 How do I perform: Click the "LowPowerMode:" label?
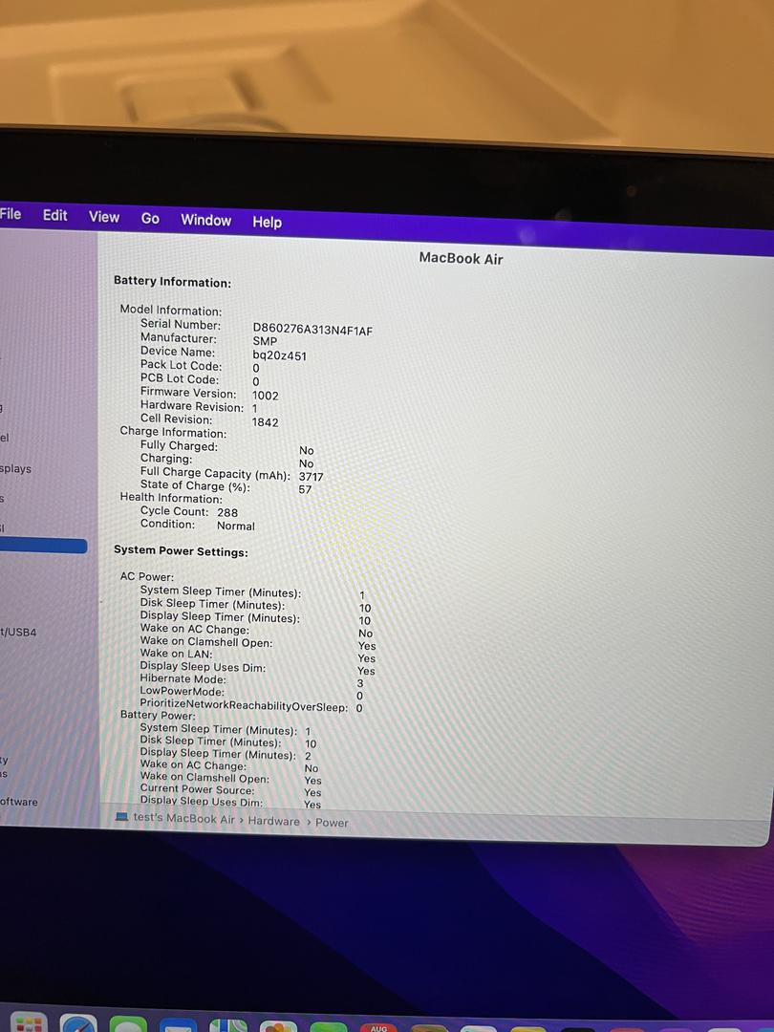tap(183, 691)
